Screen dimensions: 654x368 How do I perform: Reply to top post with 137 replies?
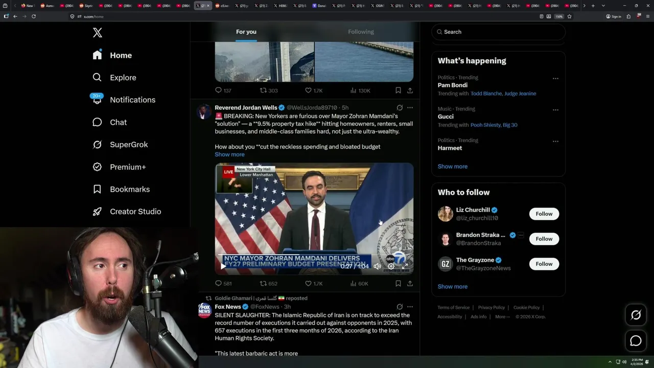[223, 90]
